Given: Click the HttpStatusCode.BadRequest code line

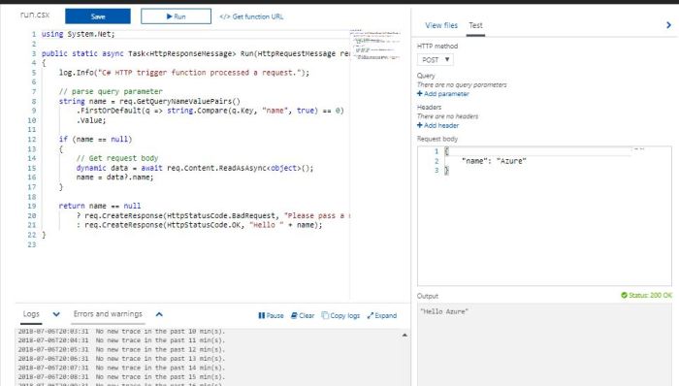Looking at the screenshot, I should pyautogui.click(x=213, y=215).
